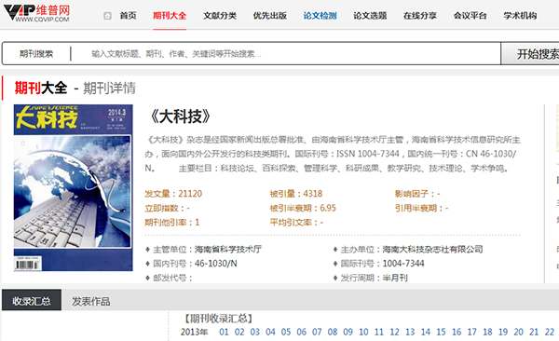Select the 期刊大全 navigation tab

click(170, 16)
